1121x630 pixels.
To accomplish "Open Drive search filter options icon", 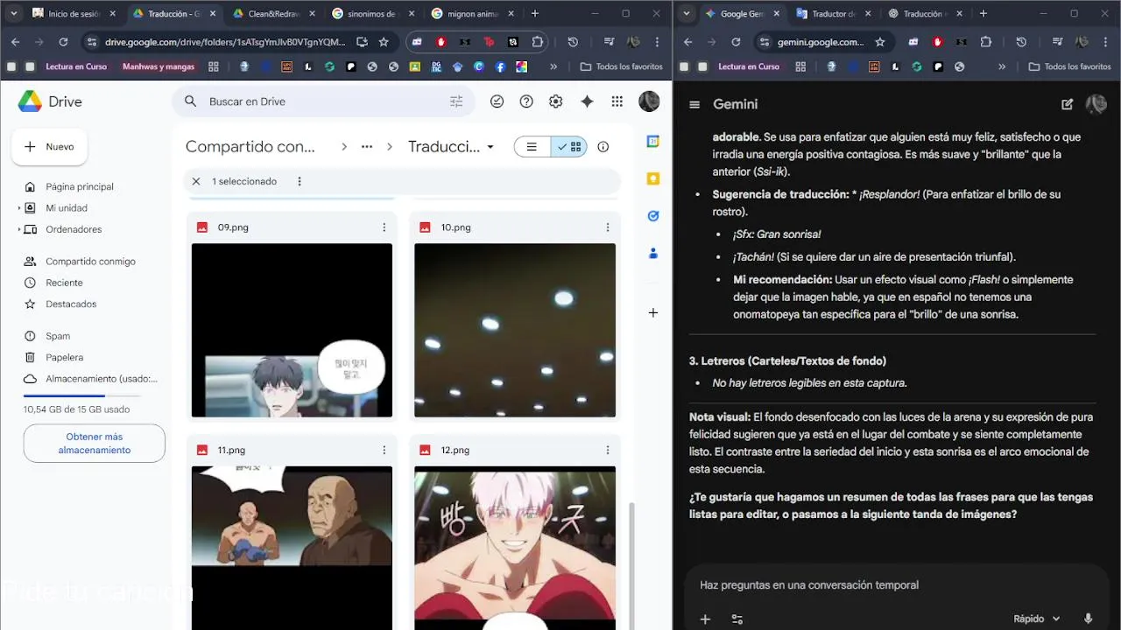I will (x=456, y=101).
